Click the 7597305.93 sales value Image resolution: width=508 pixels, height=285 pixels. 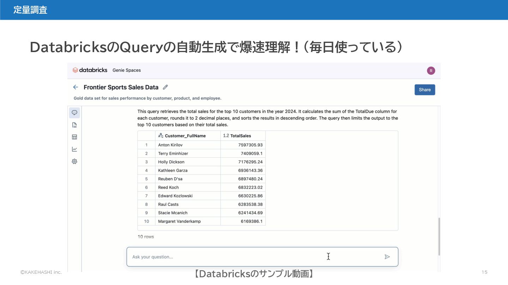[x=250, y=145]
